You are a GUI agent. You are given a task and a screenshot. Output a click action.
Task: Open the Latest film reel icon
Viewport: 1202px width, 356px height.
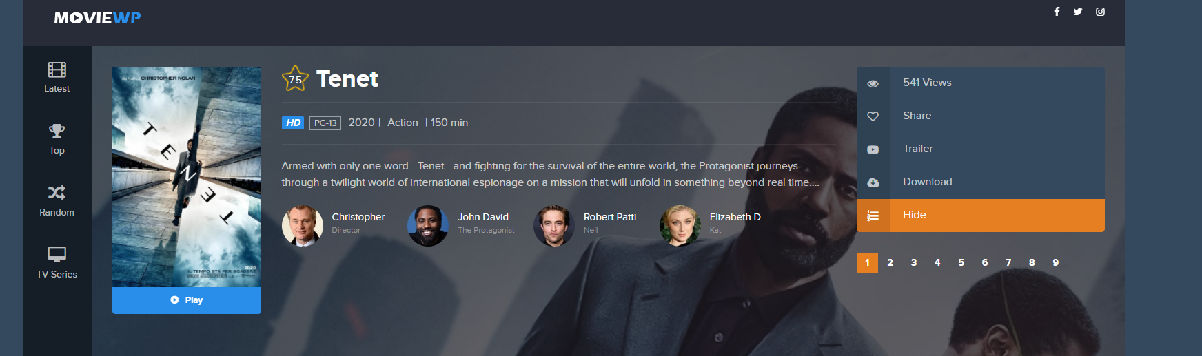click(x=57, y=70)
